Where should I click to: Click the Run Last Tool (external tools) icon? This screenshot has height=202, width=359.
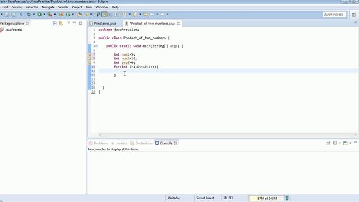(50, 15)
